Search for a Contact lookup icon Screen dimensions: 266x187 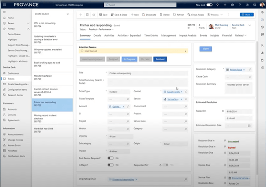186,92
